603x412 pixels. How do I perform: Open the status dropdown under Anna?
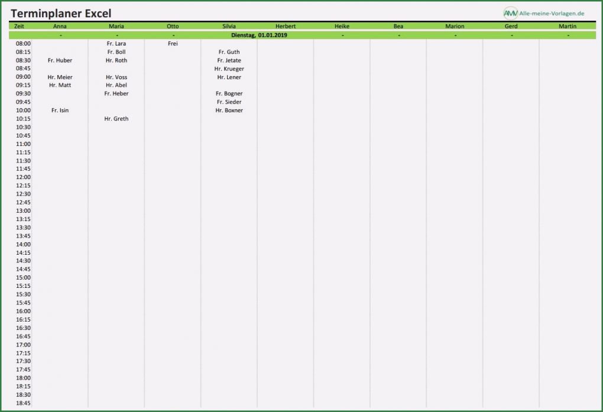click(x=59, y=34)
